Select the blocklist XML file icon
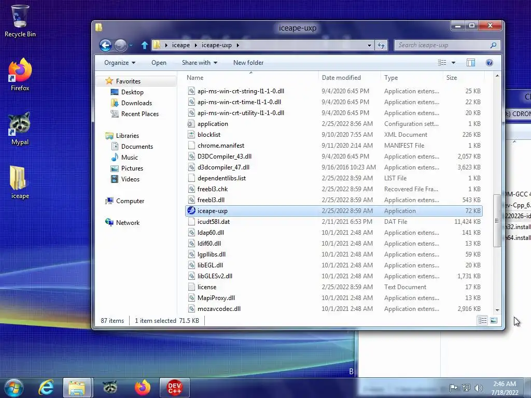 tap(191, 134)
